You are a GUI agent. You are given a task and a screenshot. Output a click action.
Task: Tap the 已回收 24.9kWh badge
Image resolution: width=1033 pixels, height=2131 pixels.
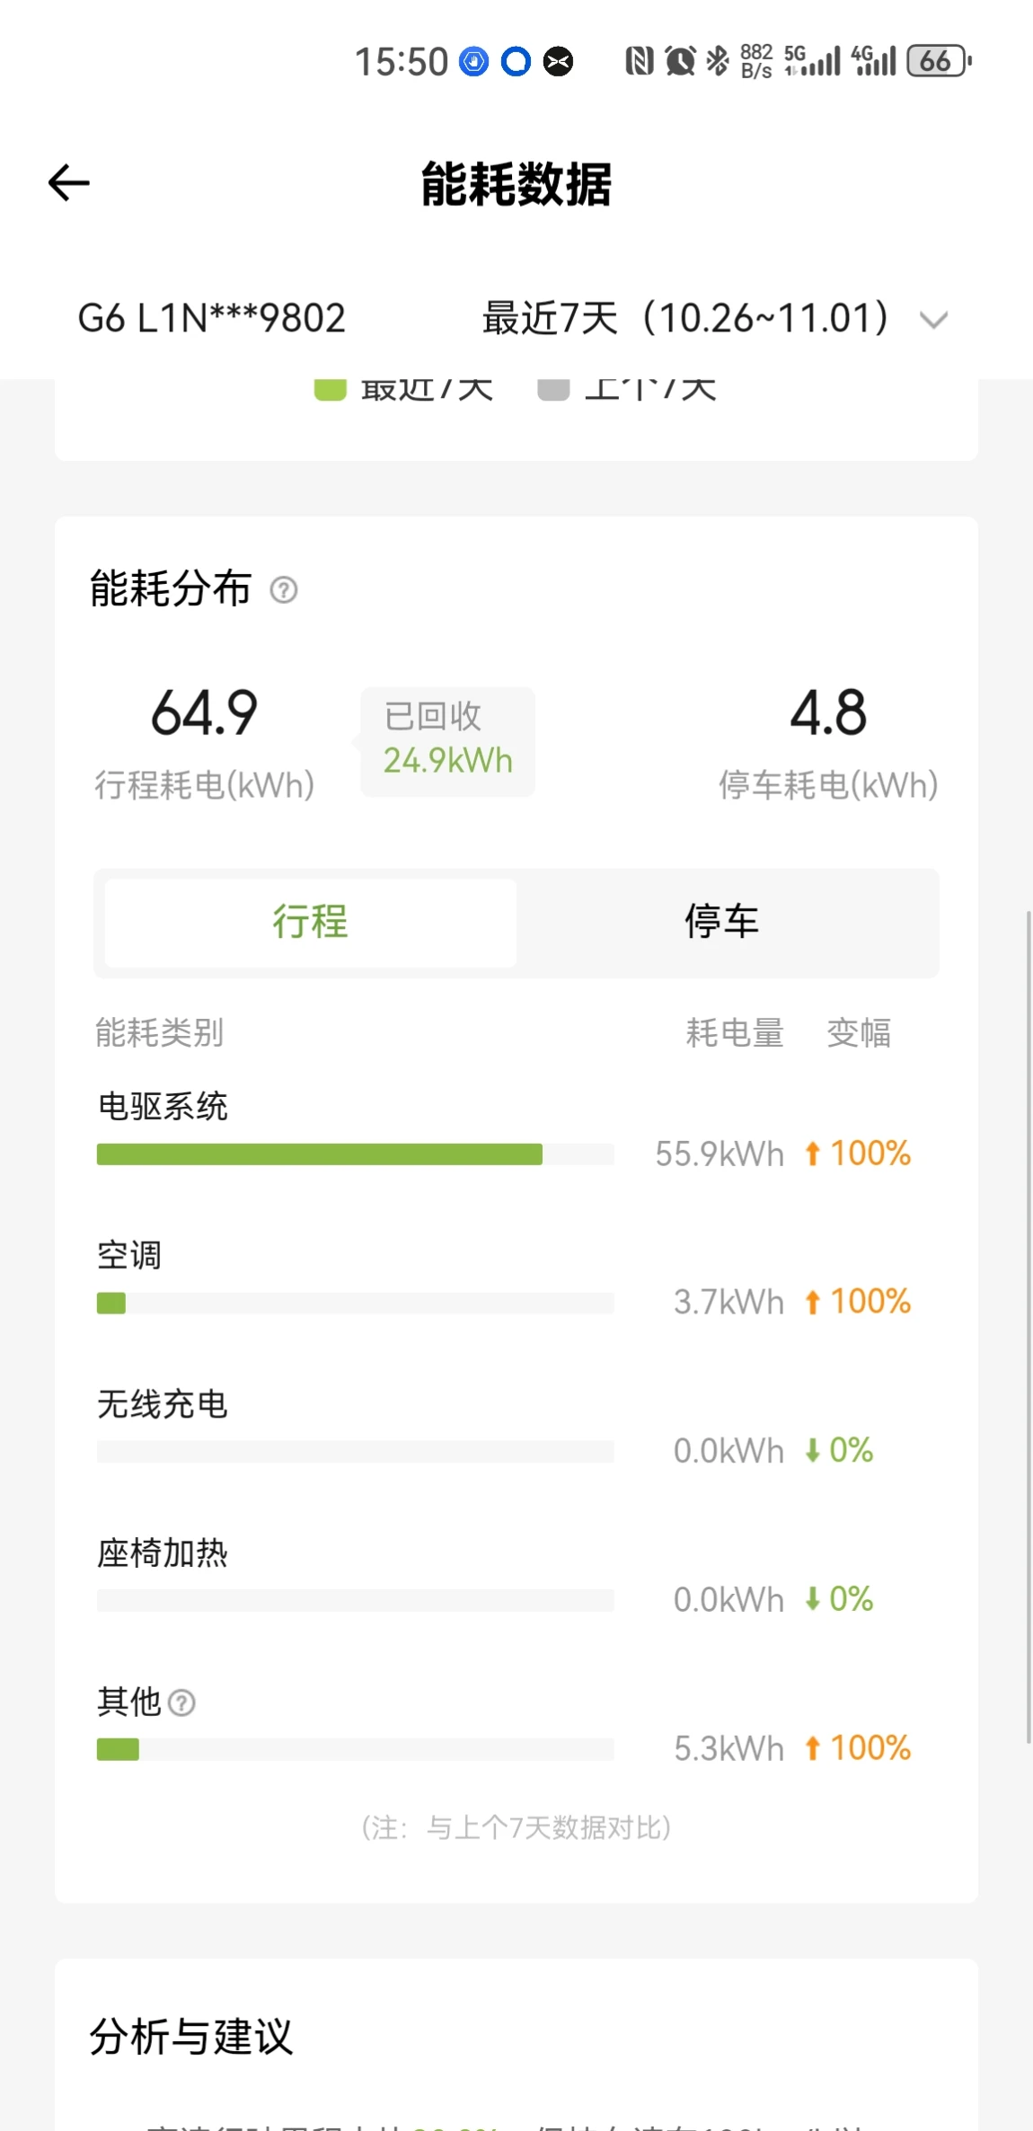447,742
